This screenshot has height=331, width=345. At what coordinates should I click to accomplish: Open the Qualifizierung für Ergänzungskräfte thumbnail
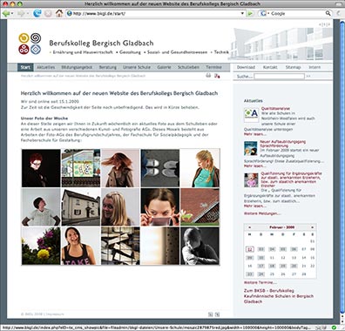[x=251, y=180]
